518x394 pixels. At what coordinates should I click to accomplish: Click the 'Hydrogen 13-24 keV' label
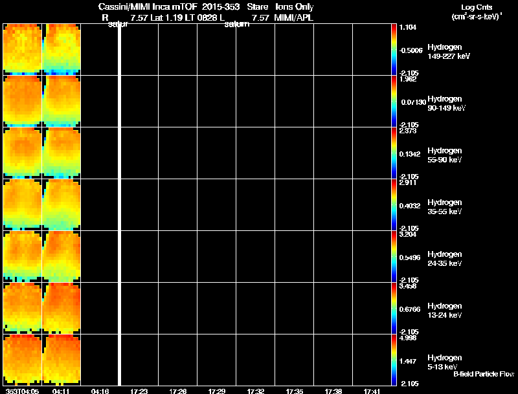tap(445, 311)
